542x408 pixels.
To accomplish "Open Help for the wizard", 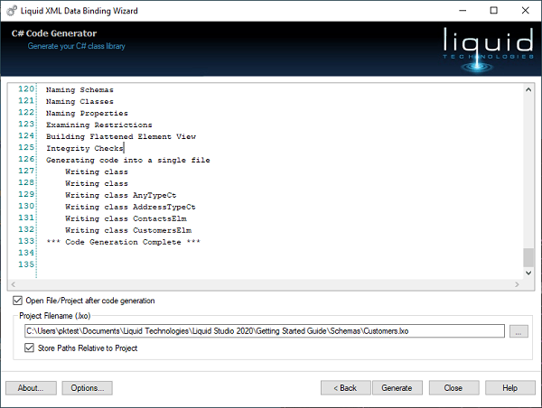I will [x=509, y=387].
